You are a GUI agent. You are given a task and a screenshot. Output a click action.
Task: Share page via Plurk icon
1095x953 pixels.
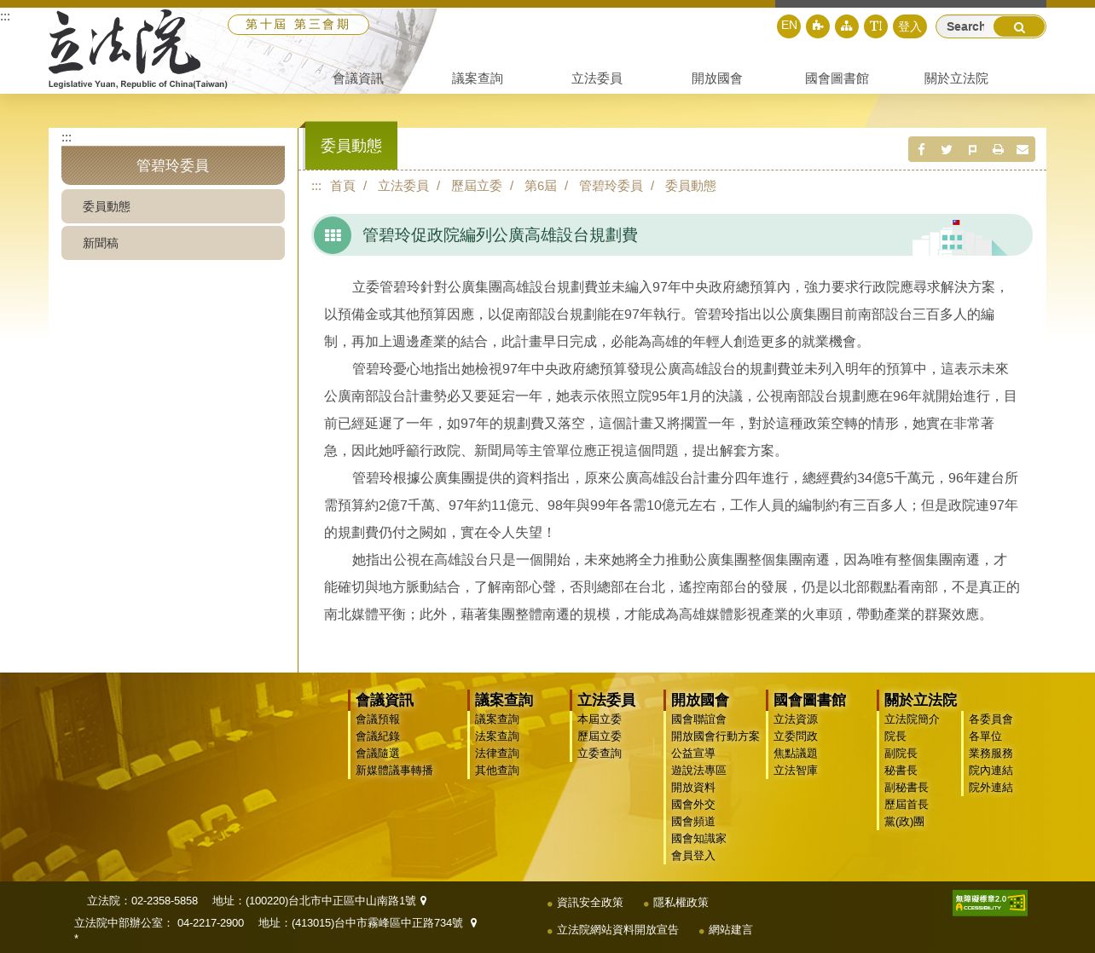coord(972,149)
